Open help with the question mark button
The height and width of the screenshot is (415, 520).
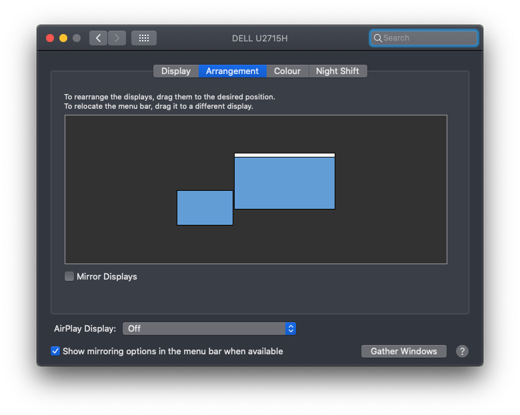click(x=462, y=351)
